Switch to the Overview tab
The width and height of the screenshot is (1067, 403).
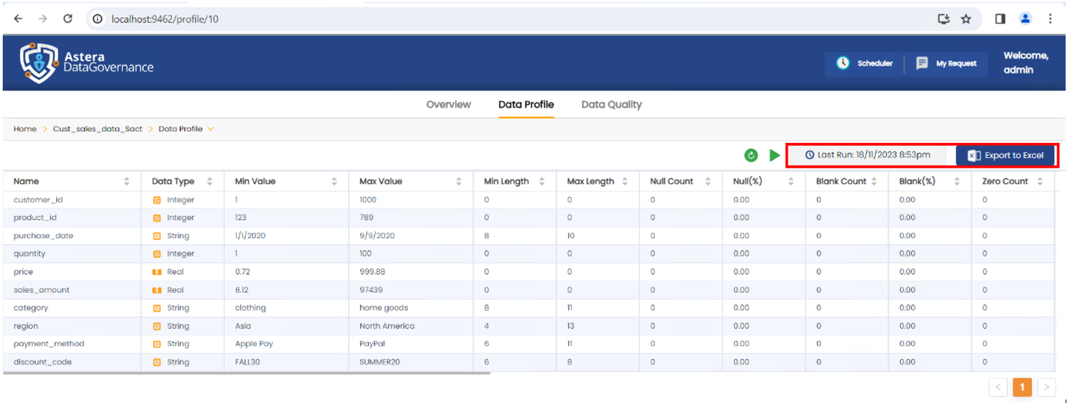click(x=449, y=105)
